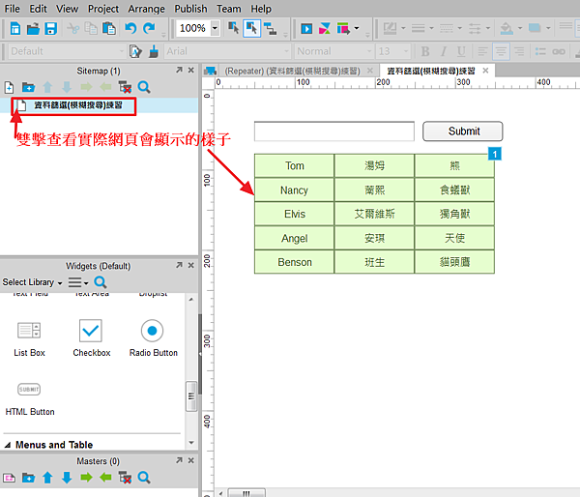The image size is (580, 497).
Task: Open the publish options dropdown arrow
Action: click(x=357, y=28)
